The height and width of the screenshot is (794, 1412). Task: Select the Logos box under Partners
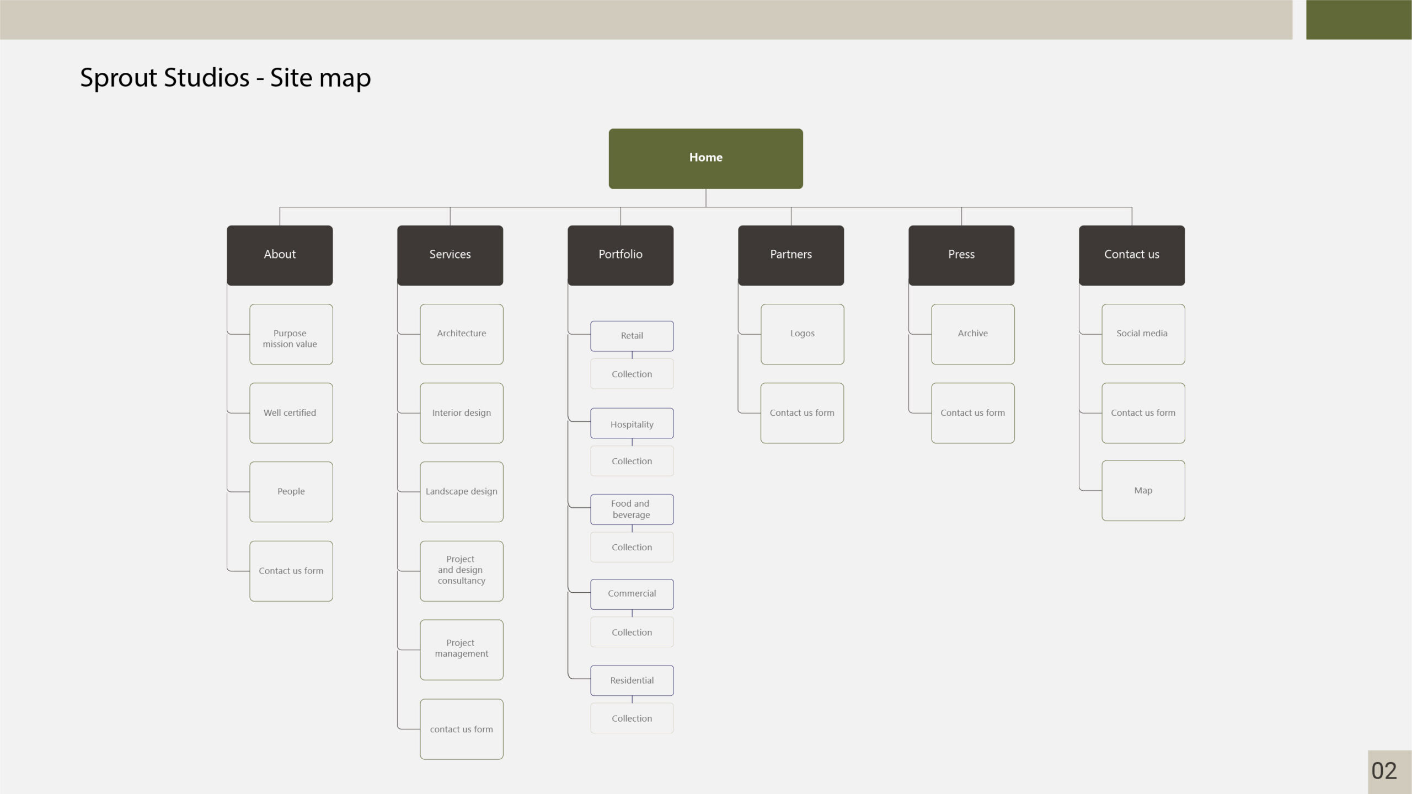(802, 334)
